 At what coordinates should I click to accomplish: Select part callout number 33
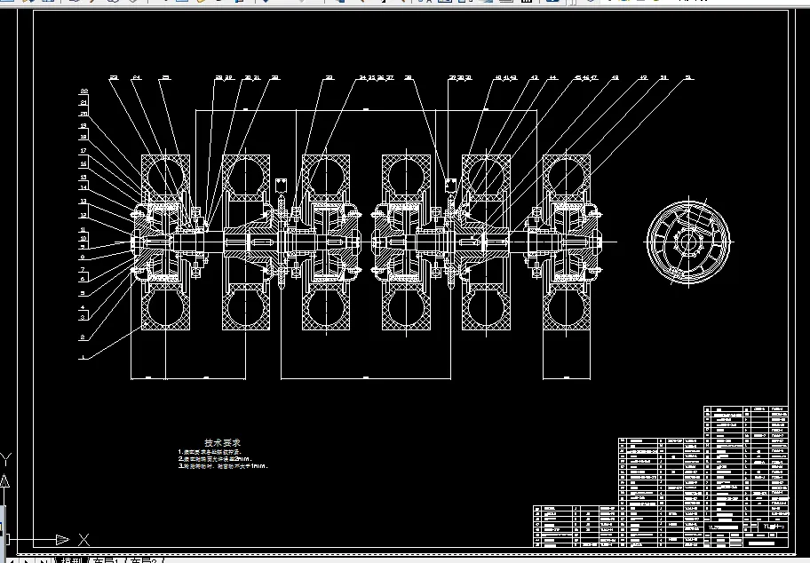pyautogui.click(x=329, y=77)
